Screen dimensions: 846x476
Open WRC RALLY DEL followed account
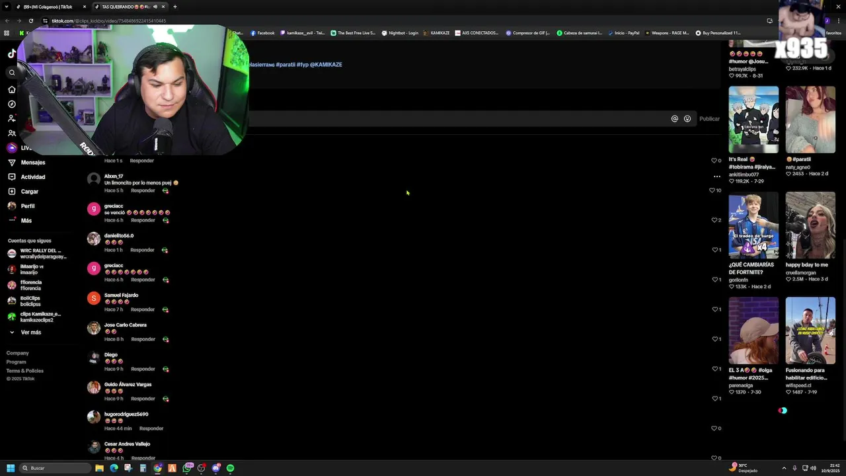click(x=37, y=253)
